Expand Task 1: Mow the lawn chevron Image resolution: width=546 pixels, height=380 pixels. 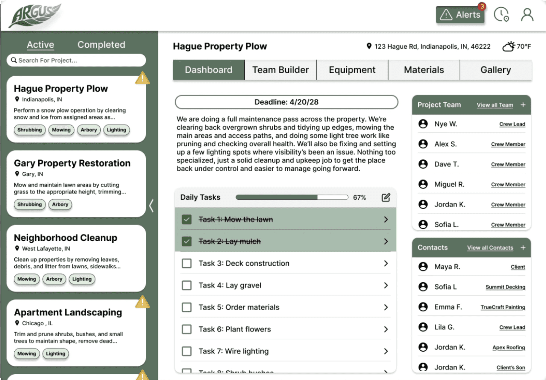pos(386,219)
